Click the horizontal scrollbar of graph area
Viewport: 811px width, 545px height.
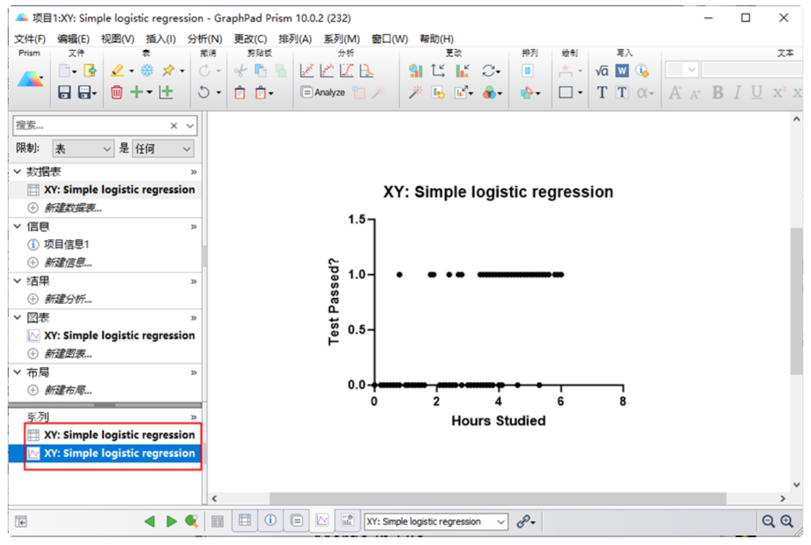coord(498,498)
